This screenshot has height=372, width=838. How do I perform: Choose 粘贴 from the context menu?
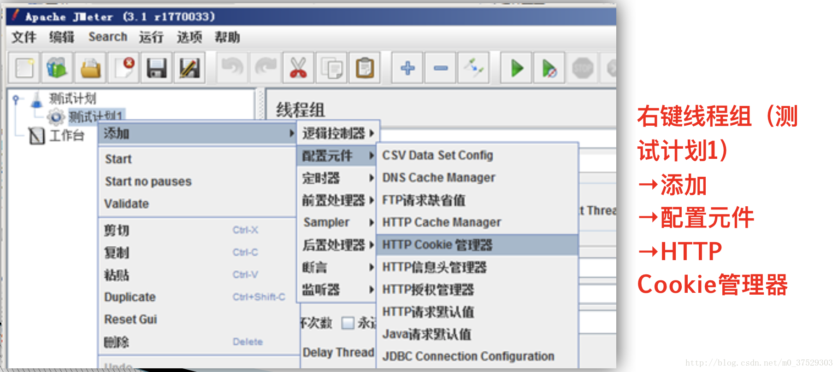197,275
